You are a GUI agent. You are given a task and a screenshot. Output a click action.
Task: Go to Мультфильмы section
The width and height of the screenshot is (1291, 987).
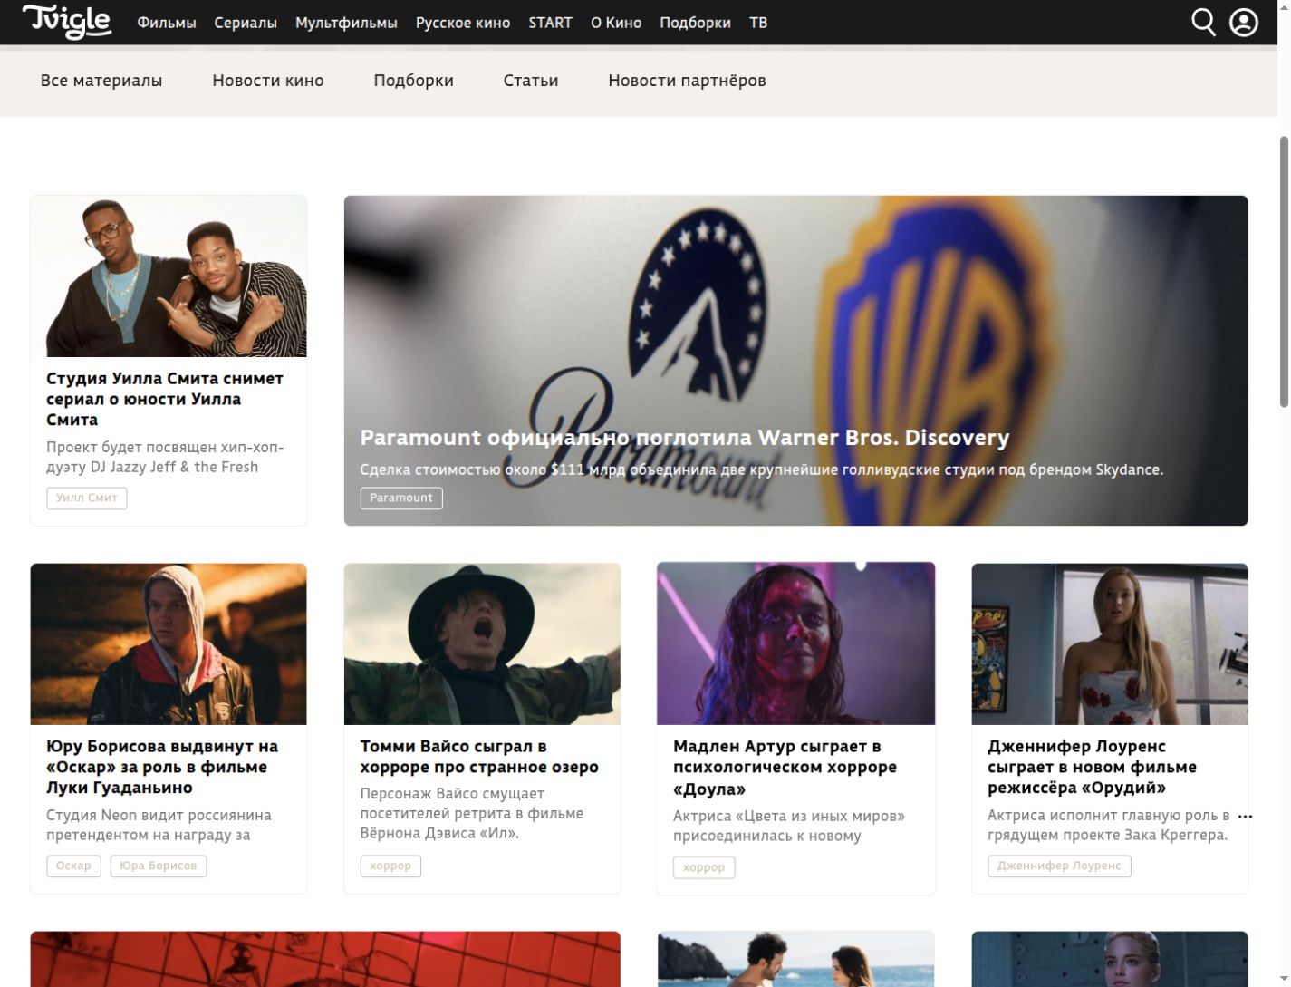pyautogui.click(x=346, y=23)
